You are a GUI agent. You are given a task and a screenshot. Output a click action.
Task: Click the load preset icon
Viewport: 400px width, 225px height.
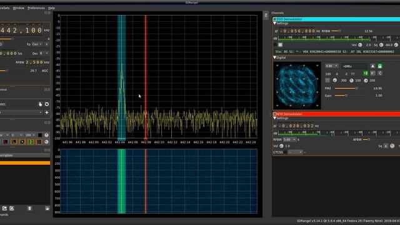[47, 208]
